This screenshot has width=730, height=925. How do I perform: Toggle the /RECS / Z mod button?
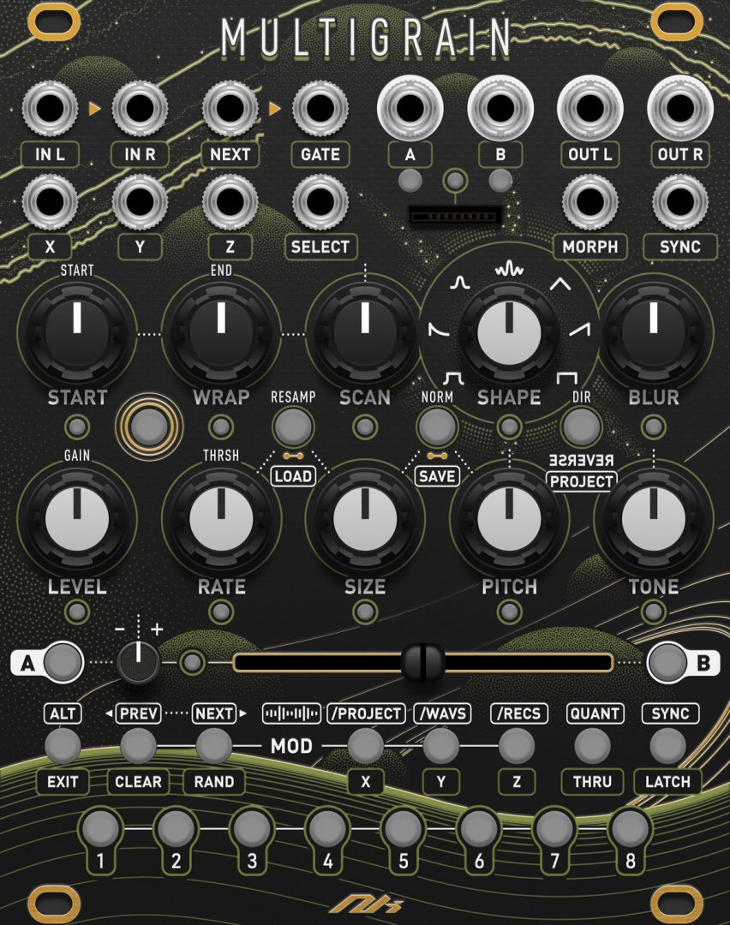pos(517,746)
